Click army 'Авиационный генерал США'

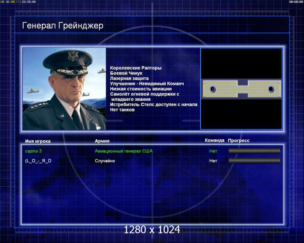(x=124, y=151)
